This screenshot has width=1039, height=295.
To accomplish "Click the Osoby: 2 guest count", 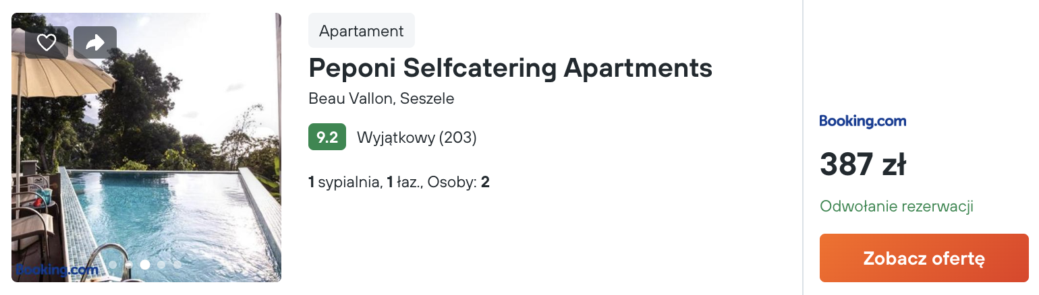I will pos(458,182).
